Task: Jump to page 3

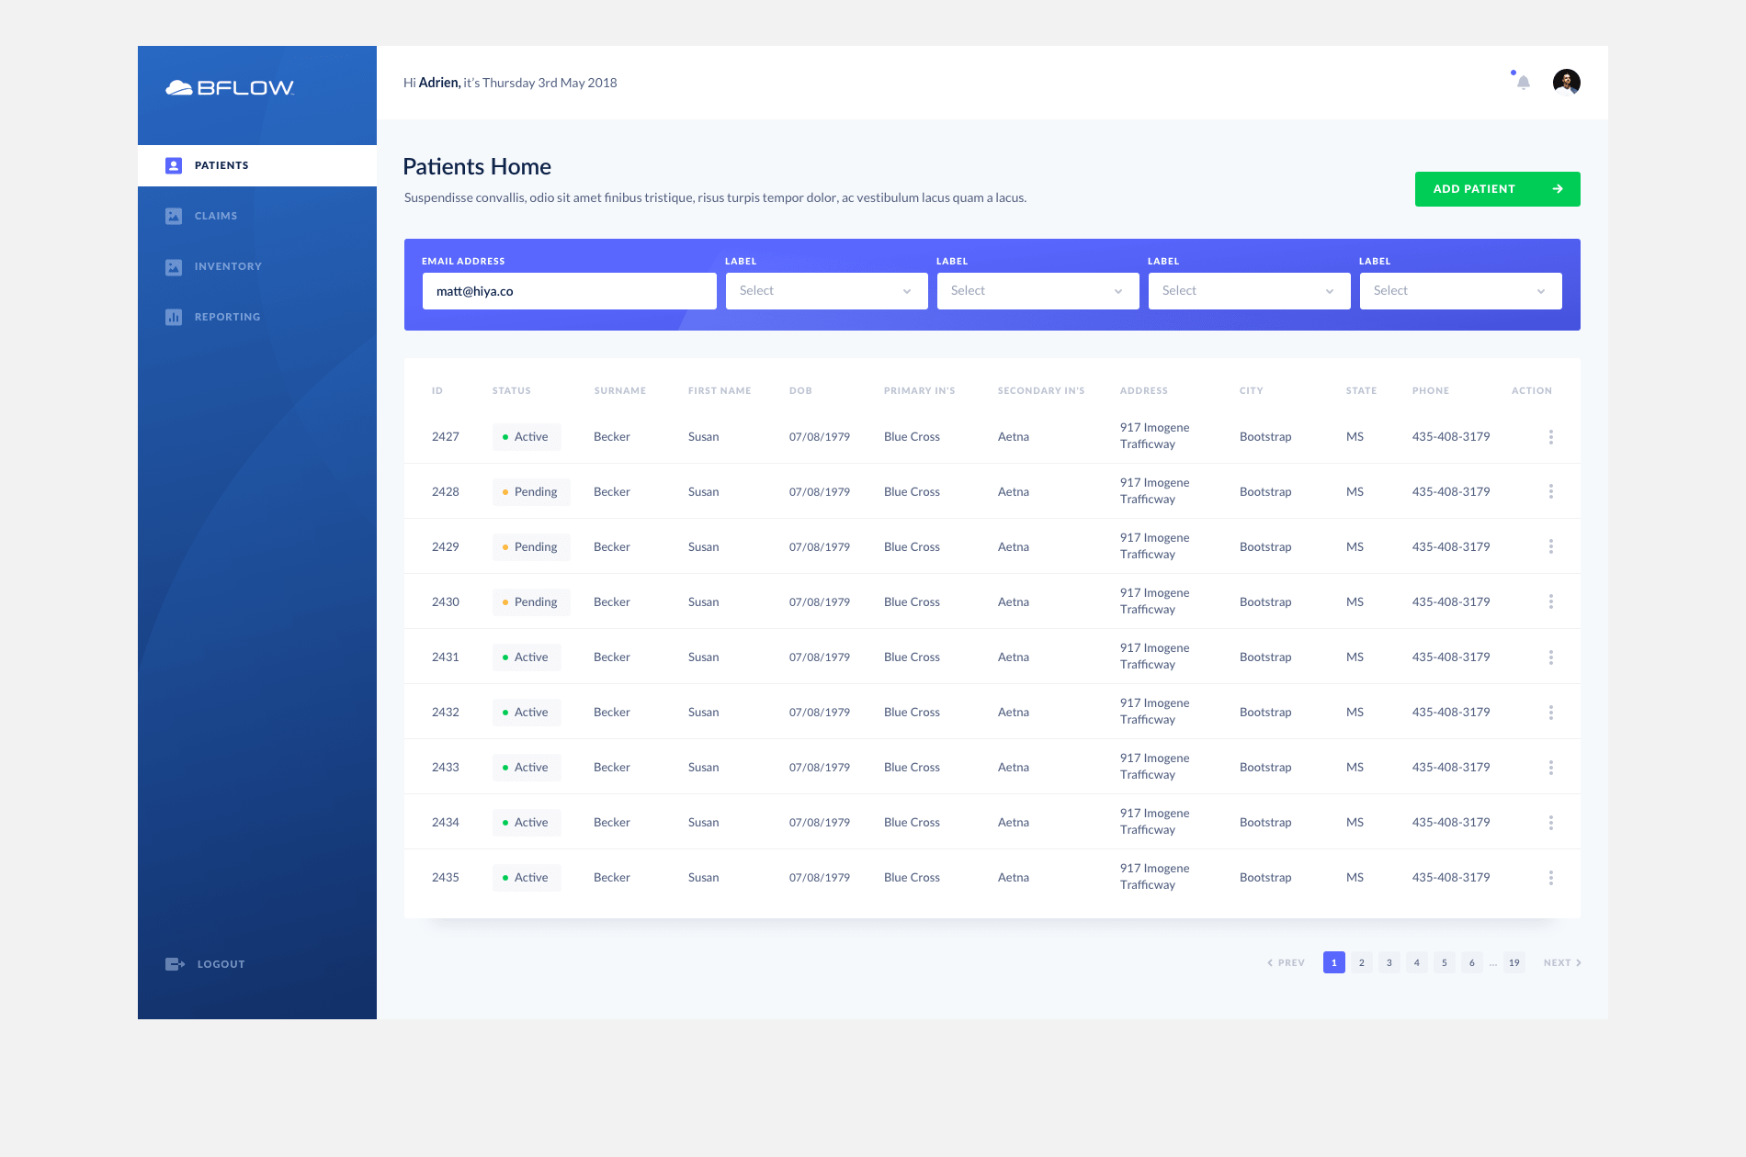Action: [1389, 962]
